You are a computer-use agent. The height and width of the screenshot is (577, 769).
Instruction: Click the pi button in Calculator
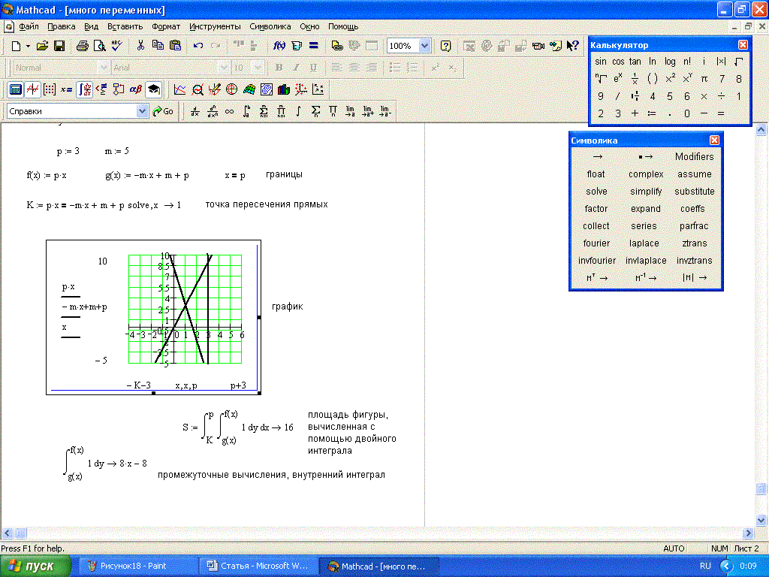click(x=704, y=79)
